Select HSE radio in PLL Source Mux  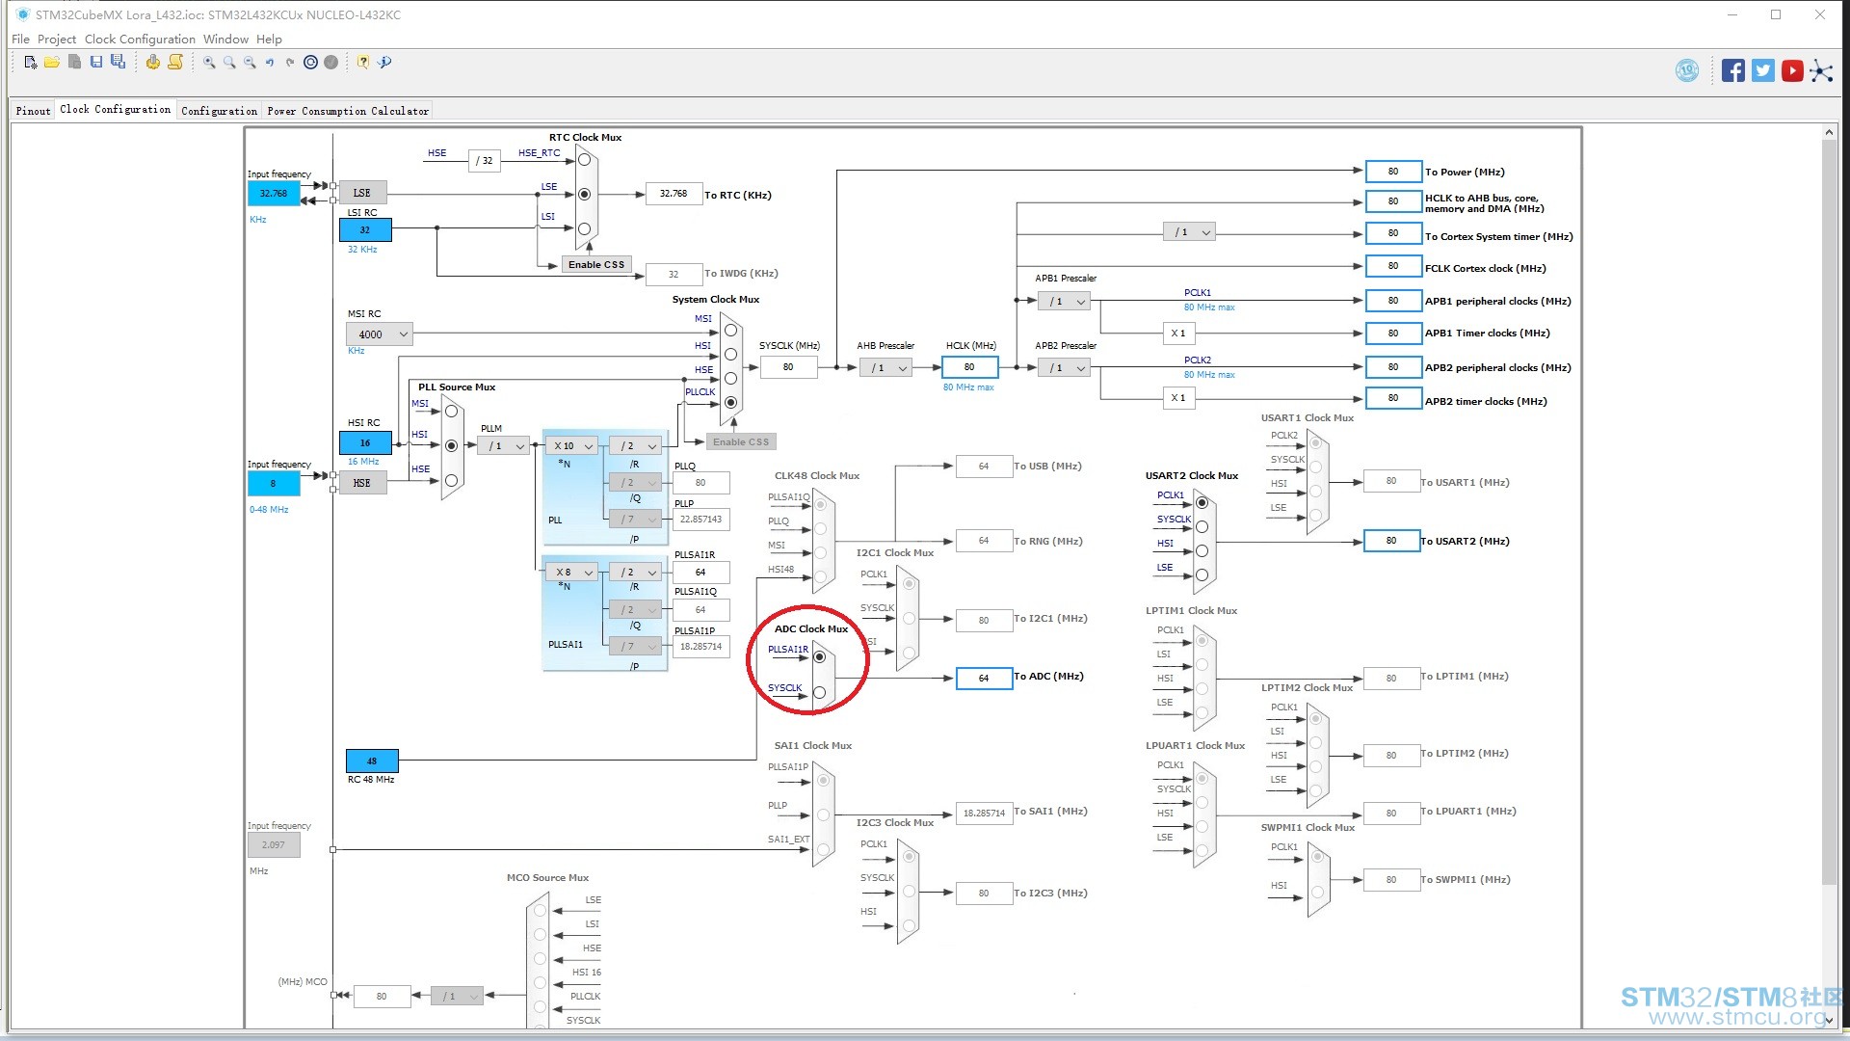451,480
